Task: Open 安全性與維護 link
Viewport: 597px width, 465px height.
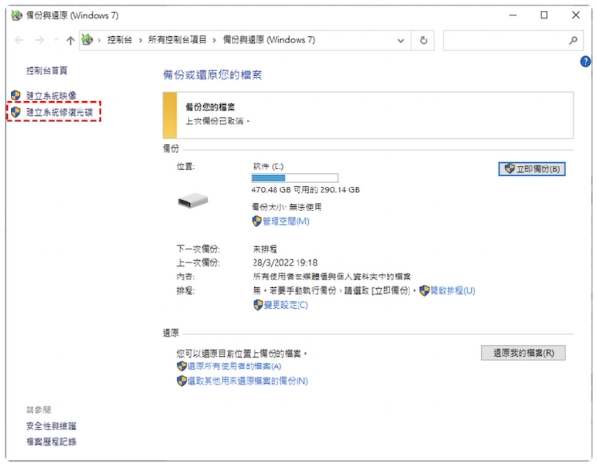Action: click(51, 426)
